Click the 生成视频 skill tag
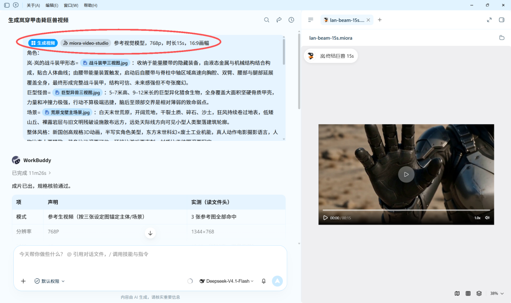This screenshot has width=511, height=303. click(x=43, y=43)
